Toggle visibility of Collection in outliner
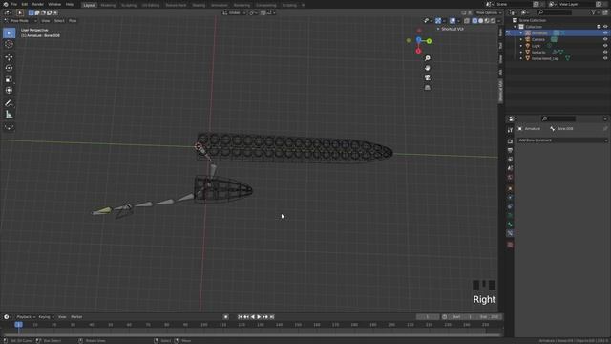 pyautogui.click(x=605, y=27)
